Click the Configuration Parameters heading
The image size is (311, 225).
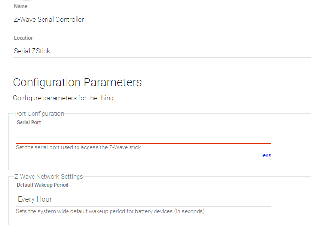click(78, 82)
